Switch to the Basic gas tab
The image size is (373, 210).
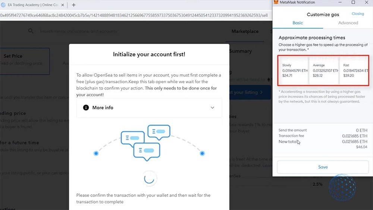pos(298,23)
